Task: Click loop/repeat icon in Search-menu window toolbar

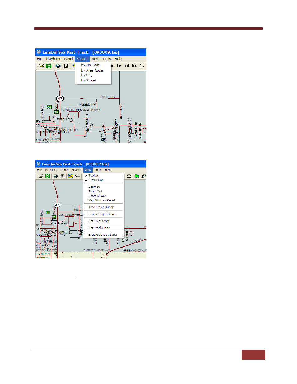Action: click(142, 66)
